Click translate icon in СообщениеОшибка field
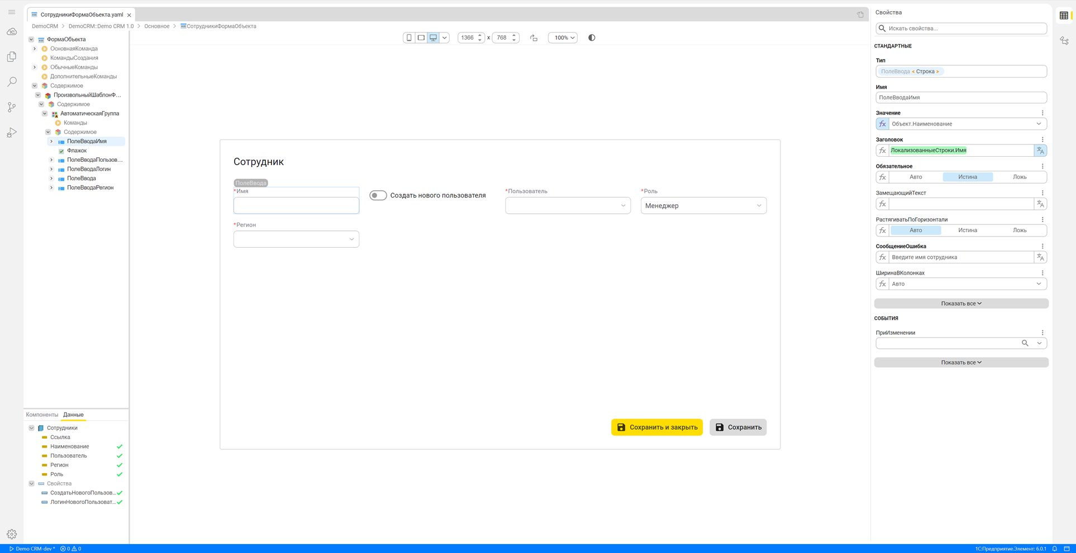This screenshot has width=1076, height=553. (1040, 257)
